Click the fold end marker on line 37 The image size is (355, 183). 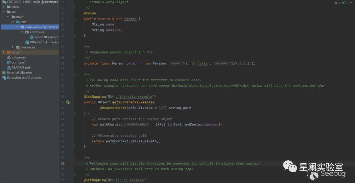(74, 91)
